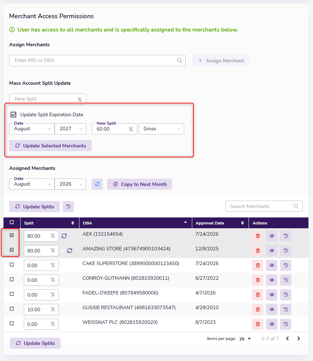Click refresh icon beside AEX split
The image size is (313, 361).
point(64,236)
